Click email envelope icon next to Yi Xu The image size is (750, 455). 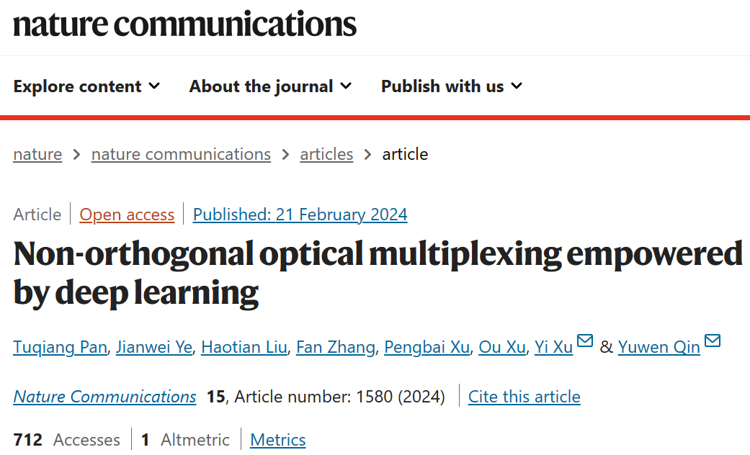click(x=584, y=341)
